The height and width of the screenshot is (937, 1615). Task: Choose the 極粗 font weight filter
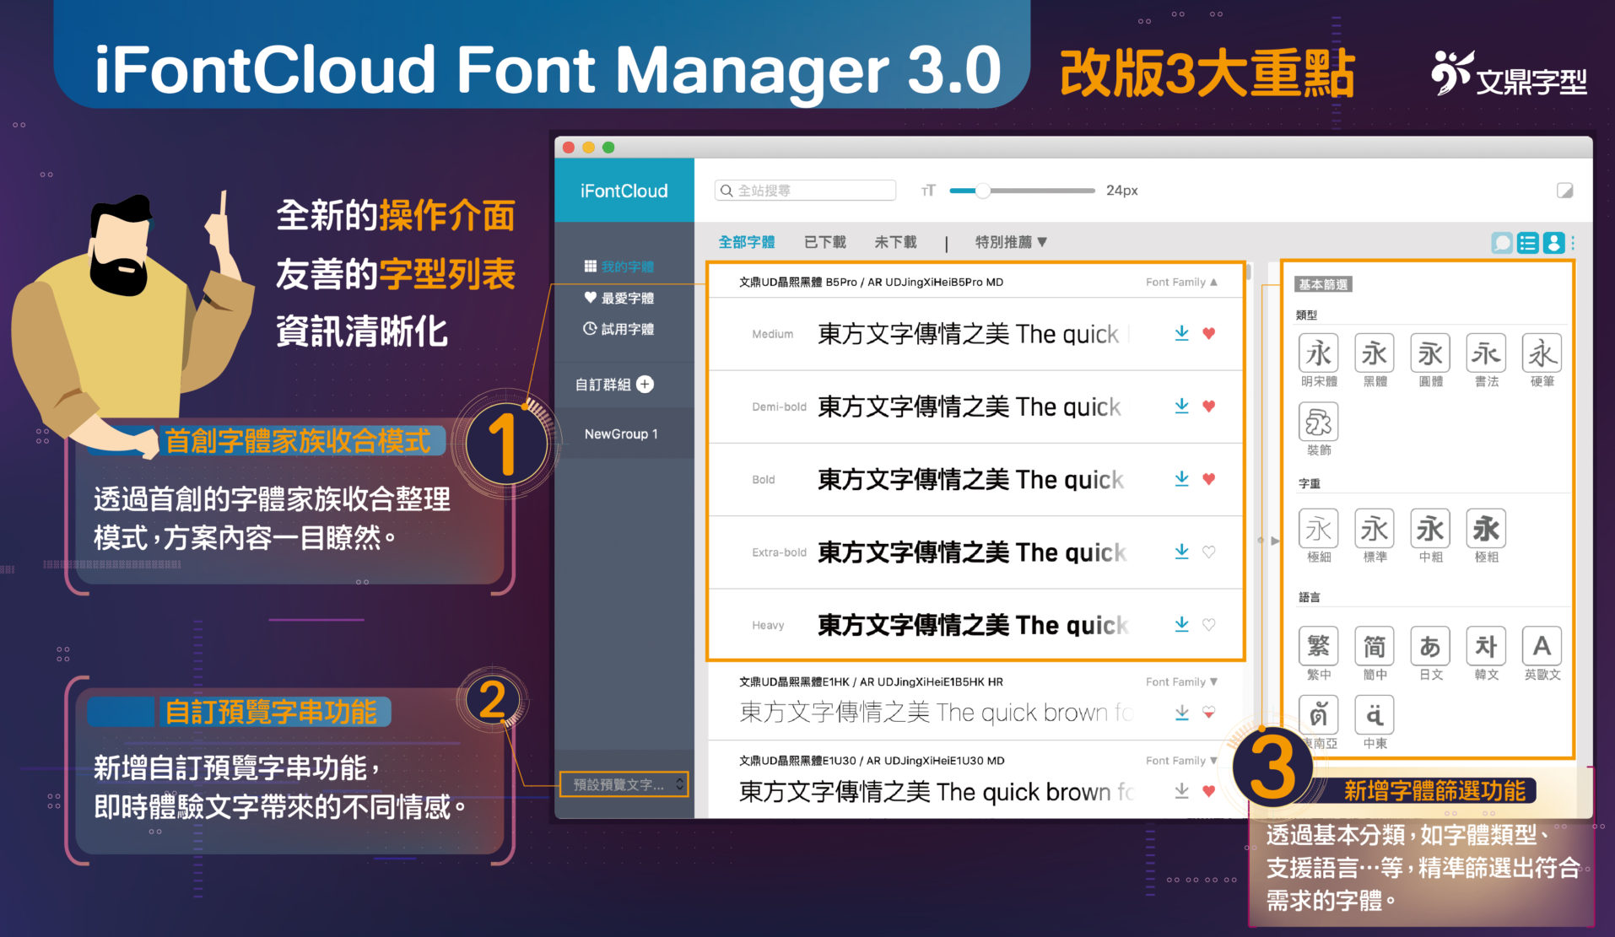(x=1486, y=530)
